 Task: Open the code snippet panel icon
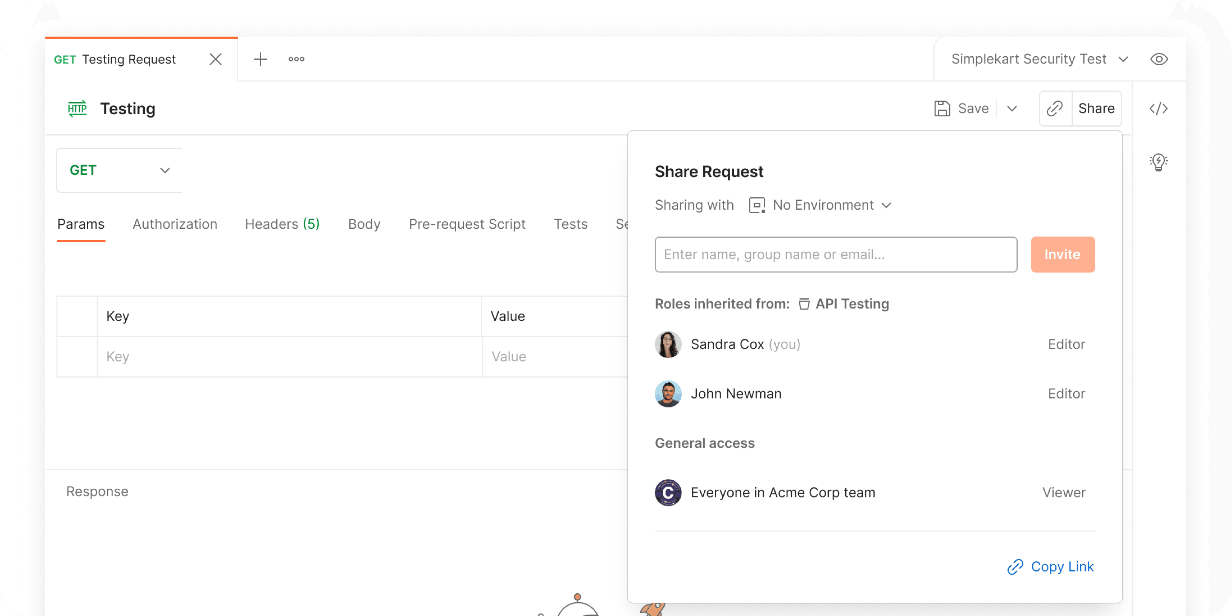pyautogui.click(x=1158, y=109)
